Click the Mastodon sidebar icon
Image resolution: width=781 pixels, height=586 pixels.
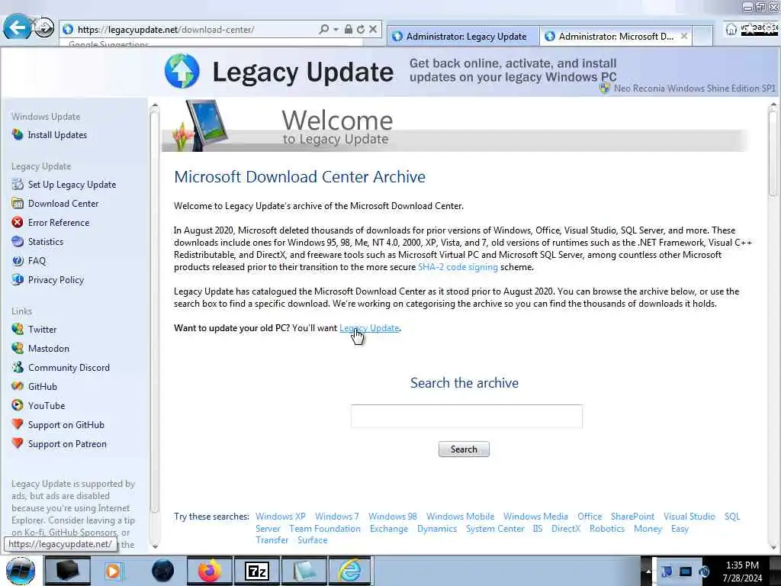click(18, 348)
